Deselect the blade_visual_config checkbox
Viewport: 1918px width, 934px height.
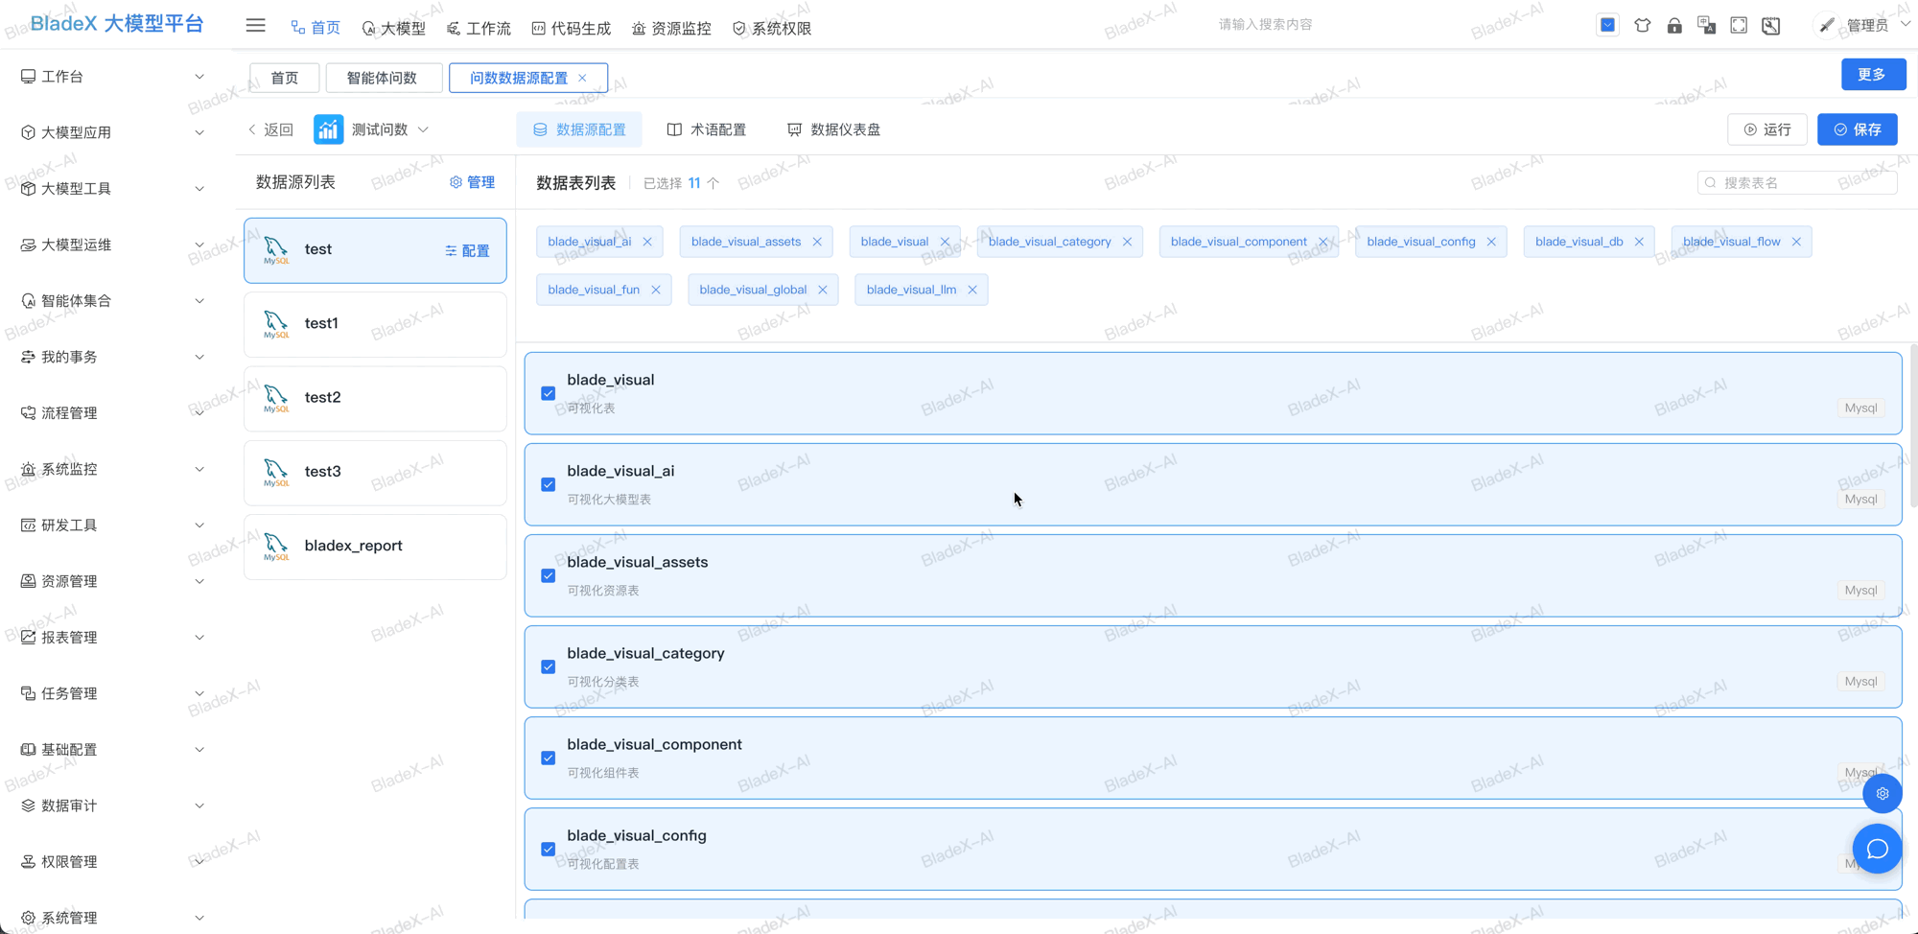(548, 849)
